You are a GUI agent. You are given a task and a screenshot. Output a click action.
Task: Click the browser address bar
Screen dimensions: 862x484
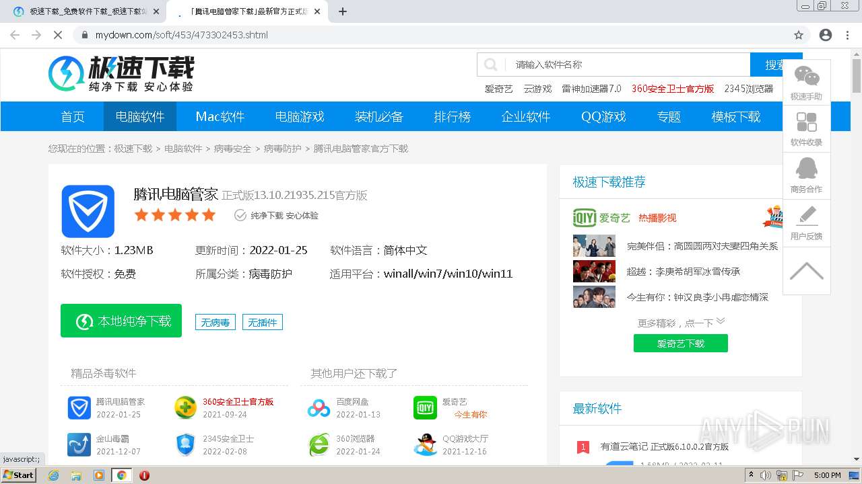tap(431, 35)
